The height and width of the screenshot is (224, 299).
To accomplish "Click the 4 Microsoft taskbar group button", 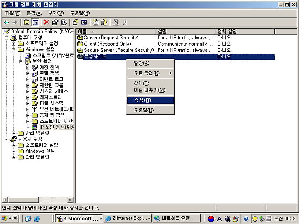I will point(79,219).
